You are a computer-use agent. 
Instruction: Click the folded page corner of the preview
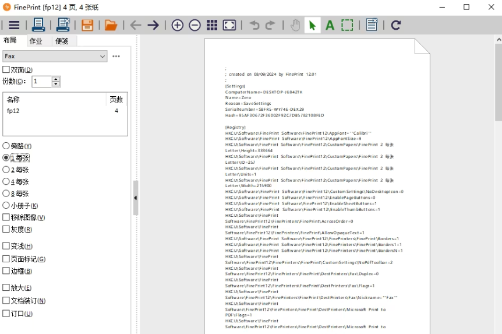point(422,47)
